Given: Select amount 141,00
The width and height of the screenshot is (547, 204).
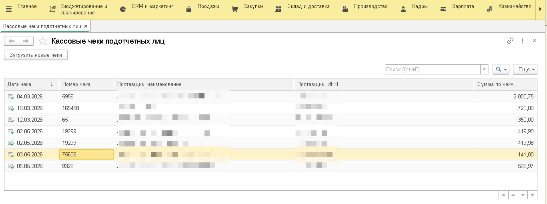Looking at the screenshot, I should click(526, 154).
